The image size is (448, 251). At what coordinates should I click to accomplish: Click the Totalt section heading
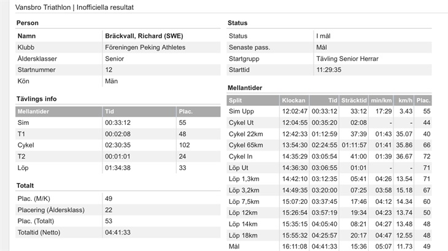[26, 185]
